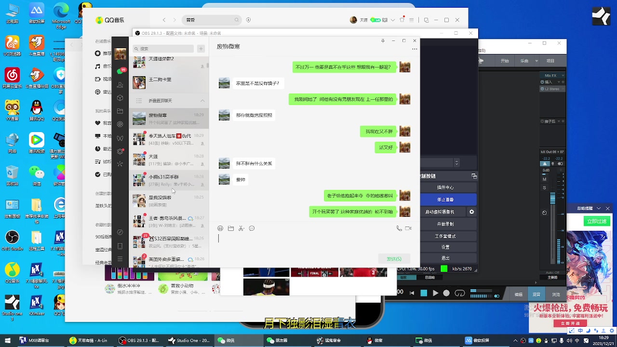617x347 pixels.
Task: Open Studio One from the taskbar
Action: [x=189, y=340]
